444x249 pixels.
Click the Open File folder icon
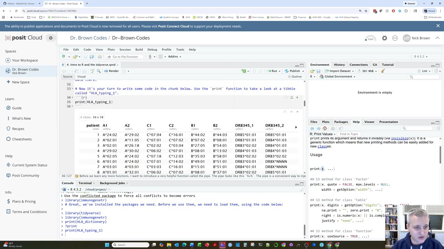tap(75, 56)
